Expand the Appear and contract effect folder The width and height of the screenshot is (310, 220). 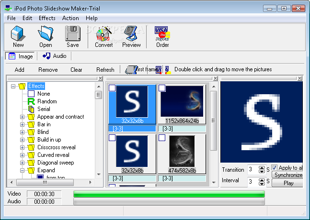22,117
